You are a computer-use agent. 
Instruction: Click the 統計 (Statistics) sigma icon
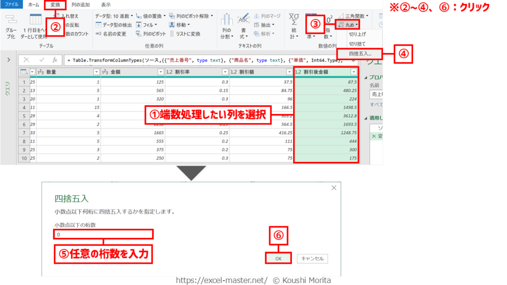point(294,20)
